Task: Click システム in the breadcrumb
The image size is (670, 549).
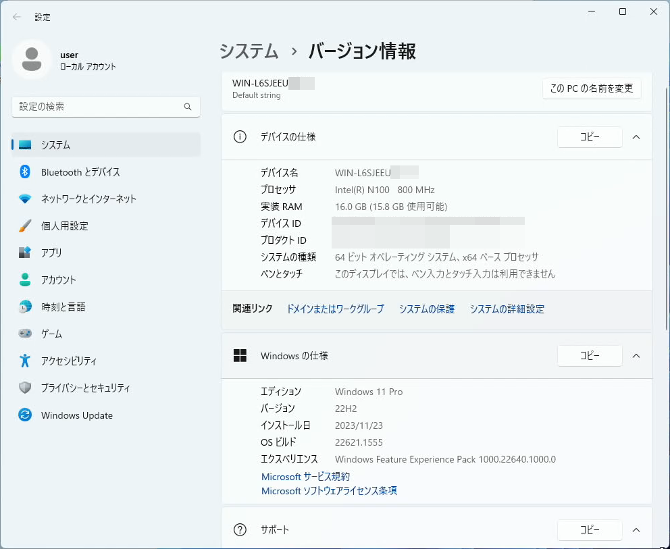Action: point(249,51)
